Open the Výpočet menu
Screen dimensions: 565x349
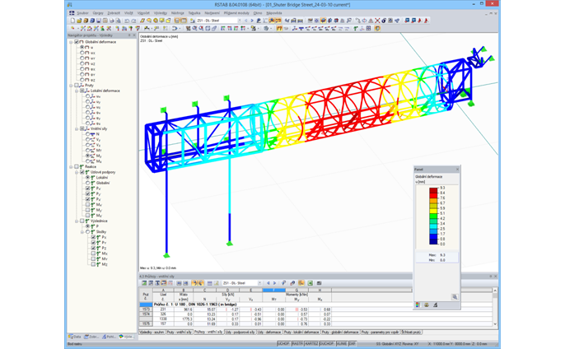pyautogui.click(x=143, y=13)
